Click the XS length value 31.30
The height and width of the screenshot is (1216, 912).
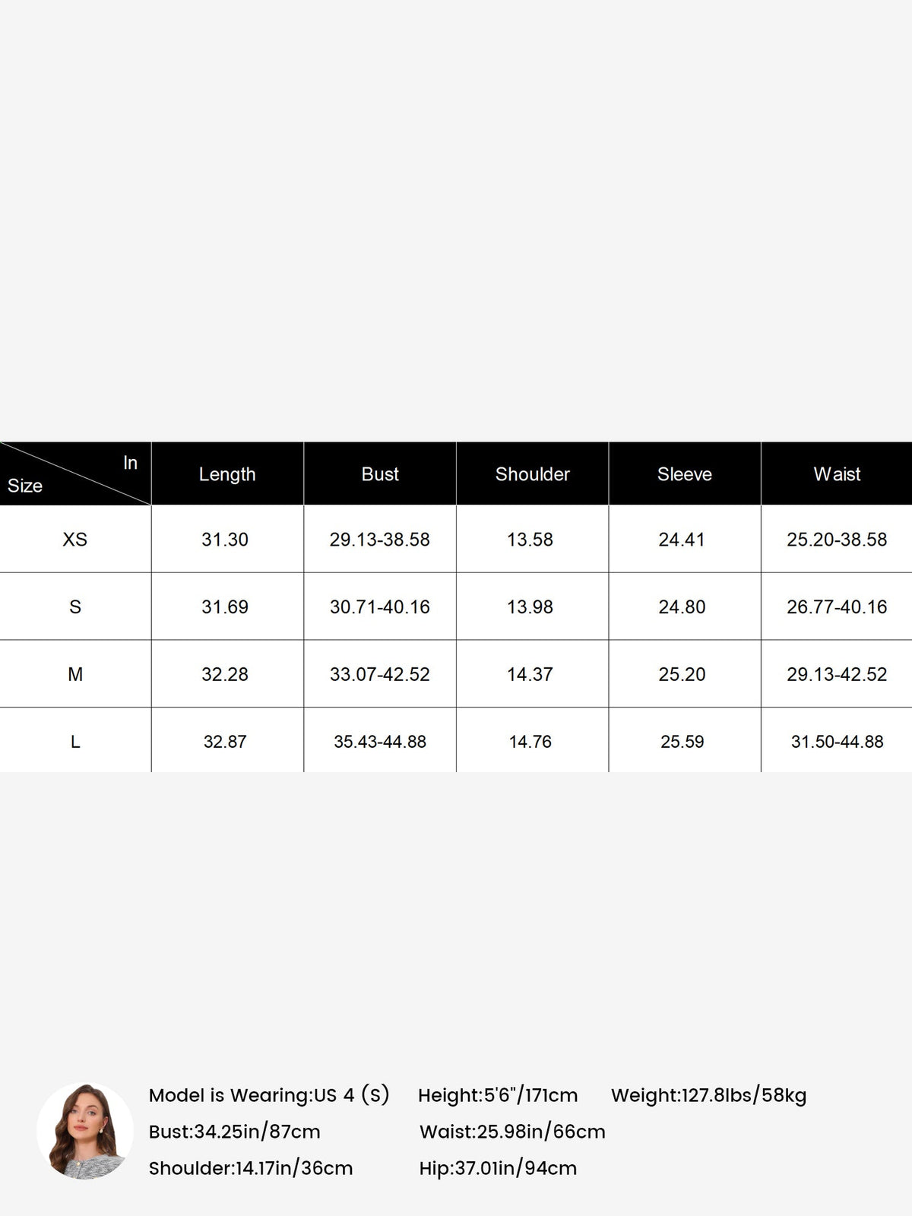225,540
